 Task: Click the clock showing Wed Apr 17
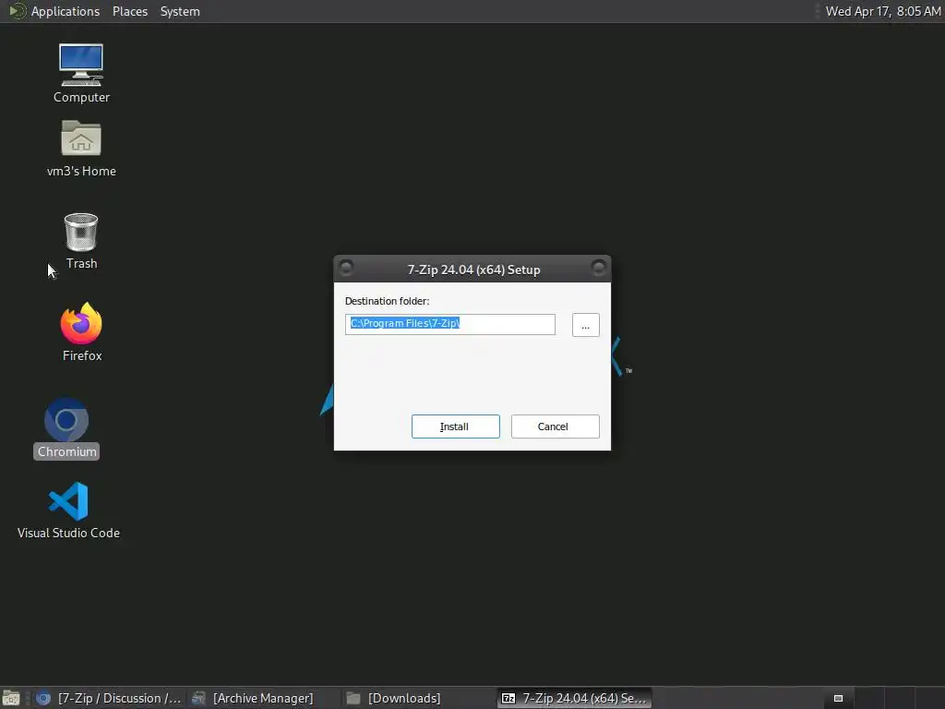(x=882, y=11)
